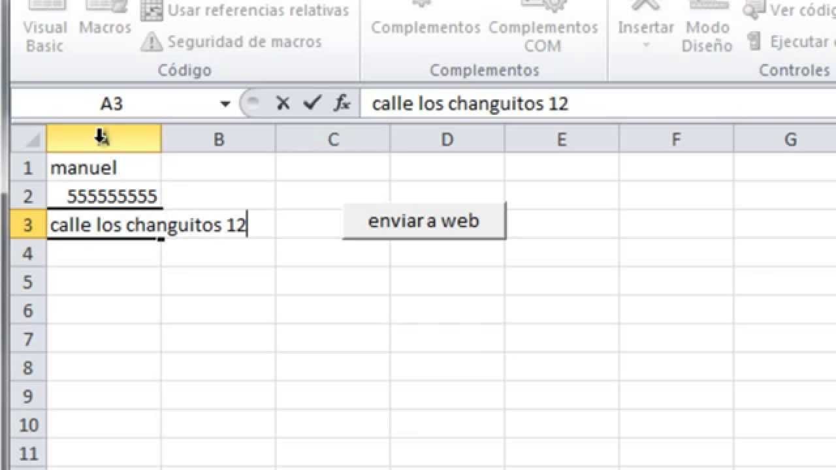Click the Usar referencias relativas icon
836x470 pixels.
pyautogui.click(x=152, y=10)
